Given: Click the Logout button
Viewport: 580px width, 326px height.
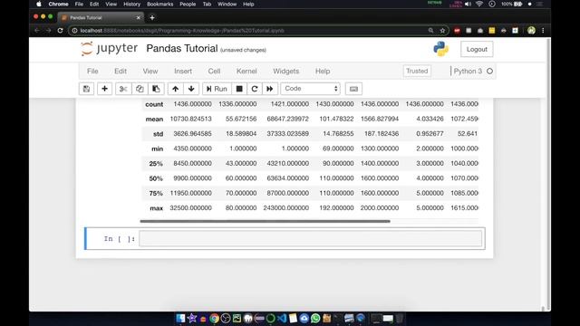Looking at the screenshot, I should [x=477, y=49].
